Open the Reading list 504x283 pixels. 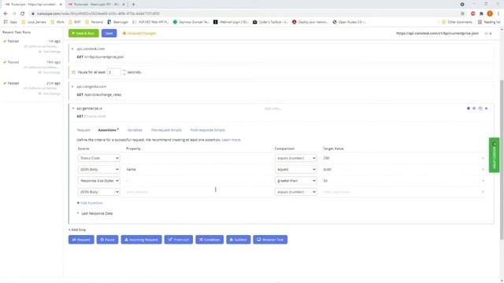coord(489,22)
